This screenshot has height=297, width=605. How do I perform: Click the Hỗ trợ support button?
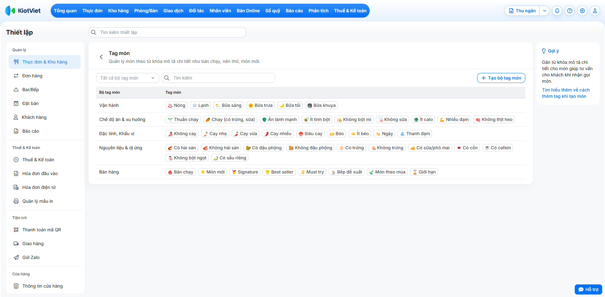pyautogui.click(x=588, y=289)
